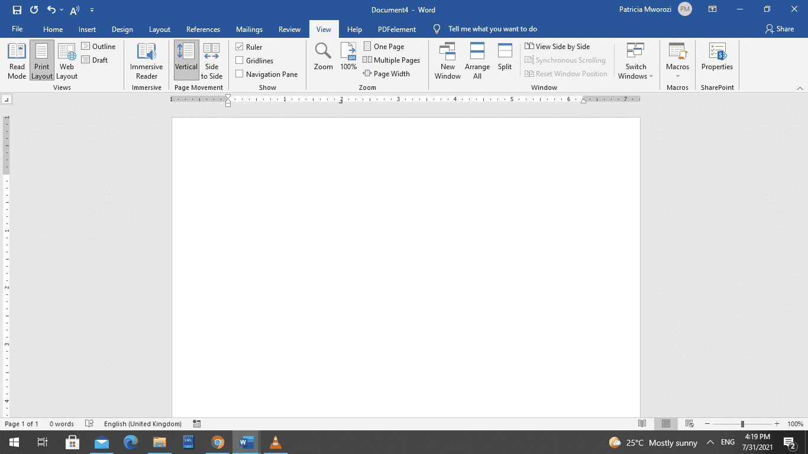Open the Immersive Reader

pyautogui.click(x=146, y=60)
